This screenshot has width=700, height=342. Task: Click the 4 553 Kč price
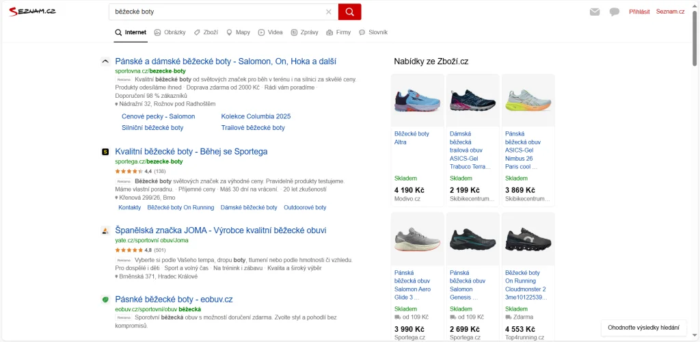tap(520, 329)
